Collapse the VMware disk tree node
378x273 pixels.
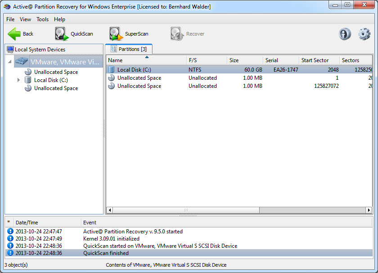(x=9, y=62)
